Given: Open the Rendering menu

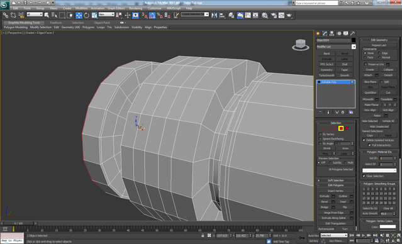Looking at the screenshot, I should [135, 8].
